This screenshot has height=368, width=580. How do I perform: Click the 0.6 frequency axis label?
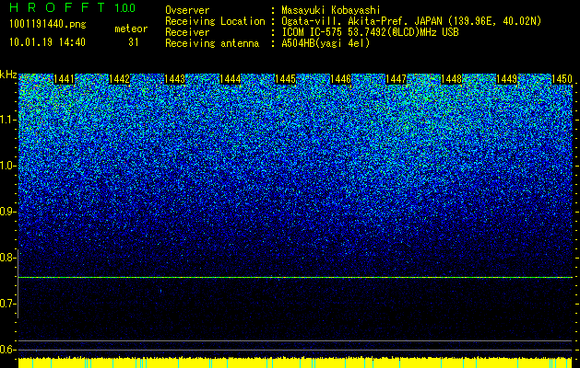(x=7, y=350)
